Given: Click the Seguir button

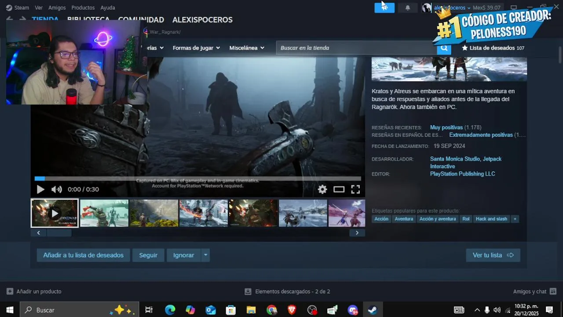Looking at the screenshot, I should click(x=148, y=255).
